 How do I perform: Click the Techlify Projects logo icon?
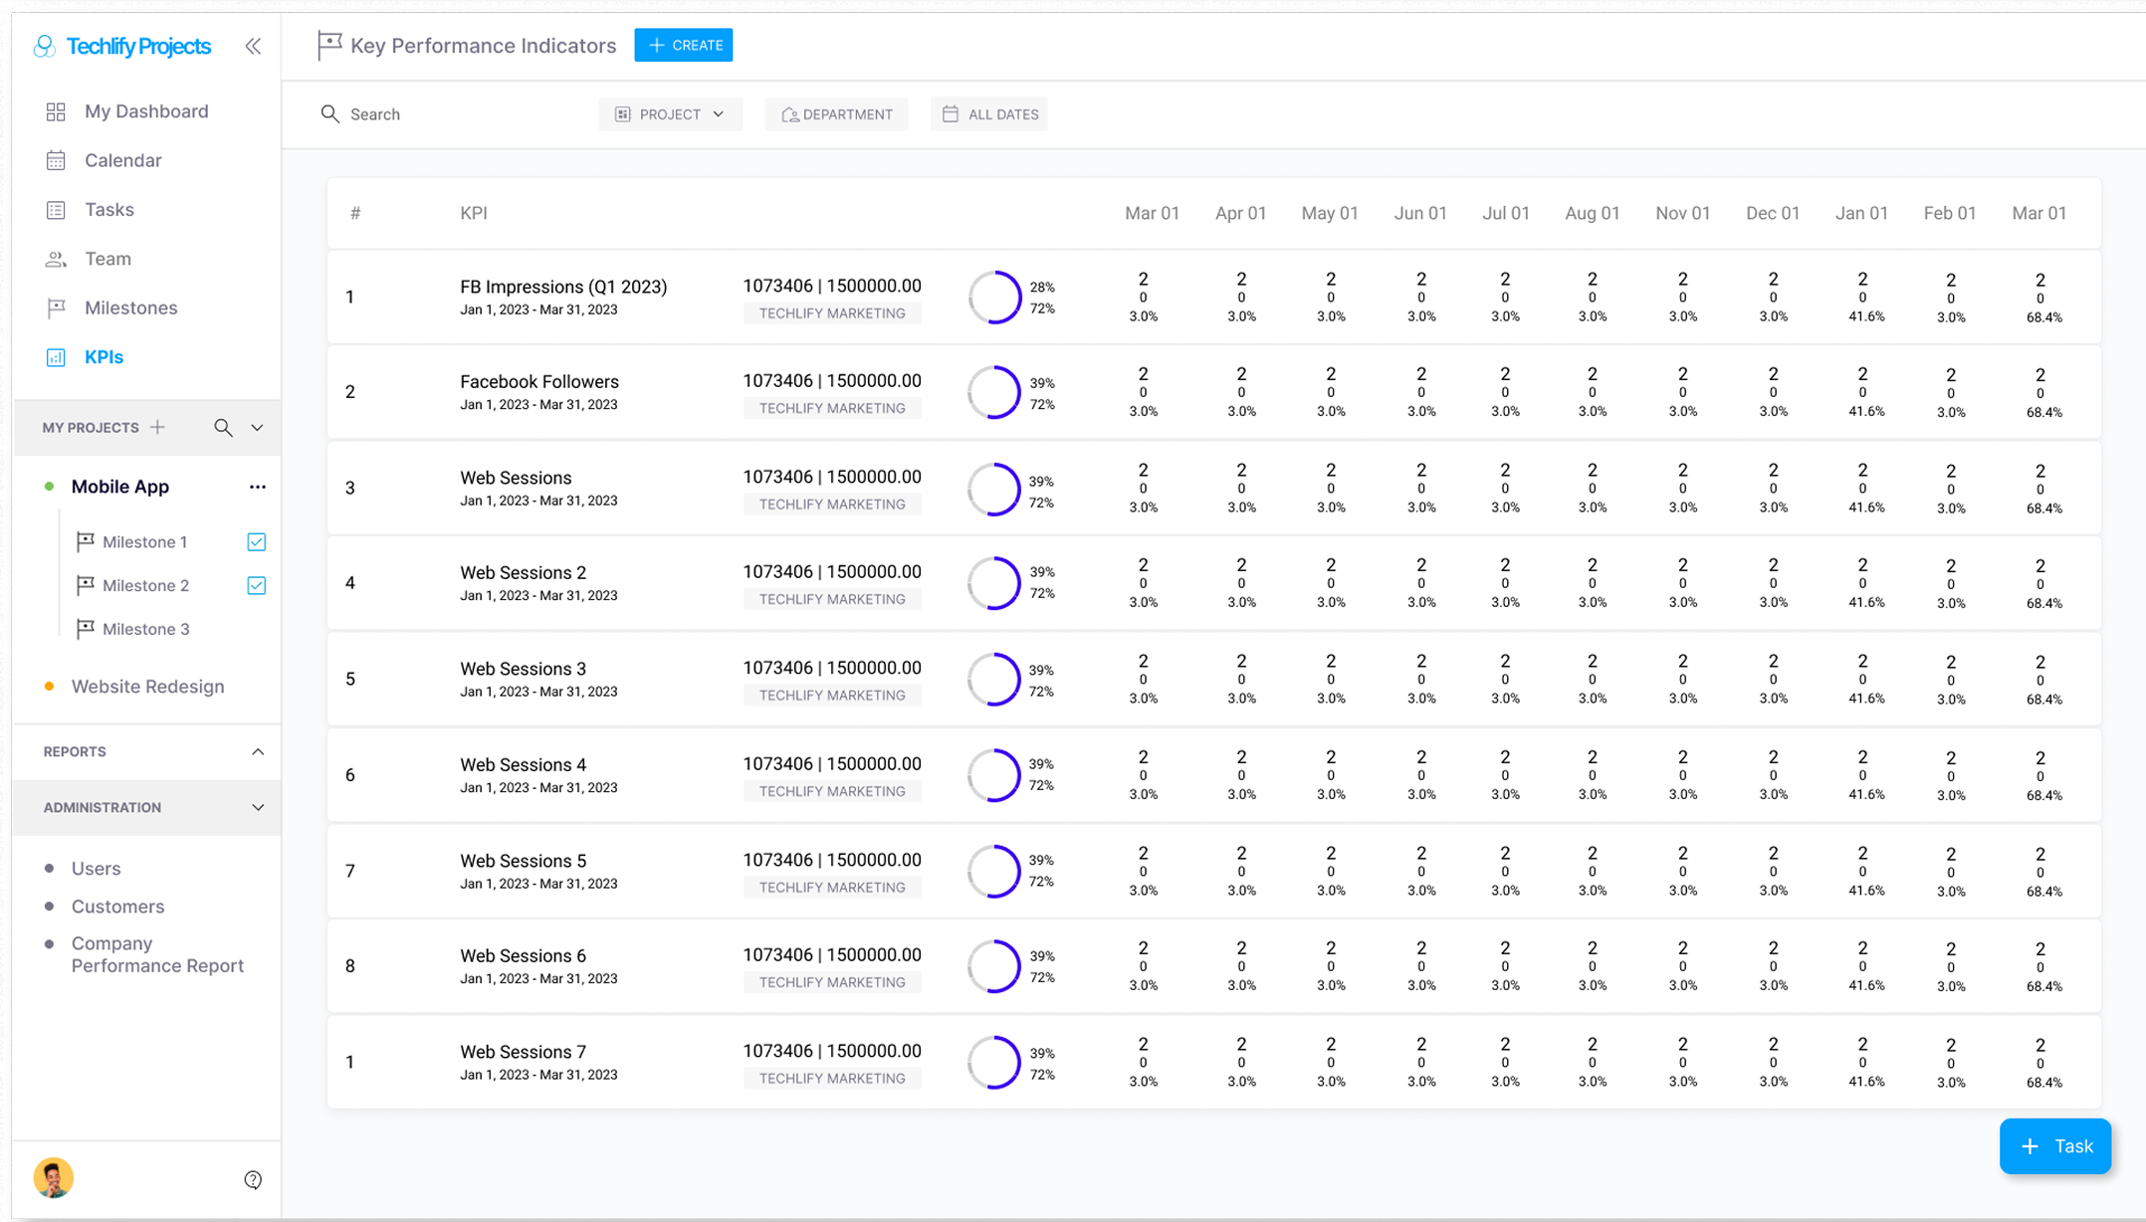44,47
